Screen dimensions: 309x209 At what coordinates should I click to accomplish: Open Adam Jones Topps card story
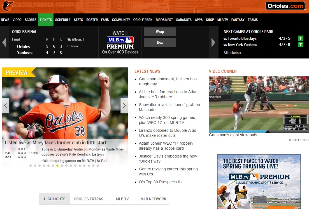point(166,146)
